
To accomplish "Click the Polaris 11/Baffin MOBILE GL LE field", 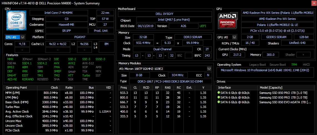I will (277, 25).
